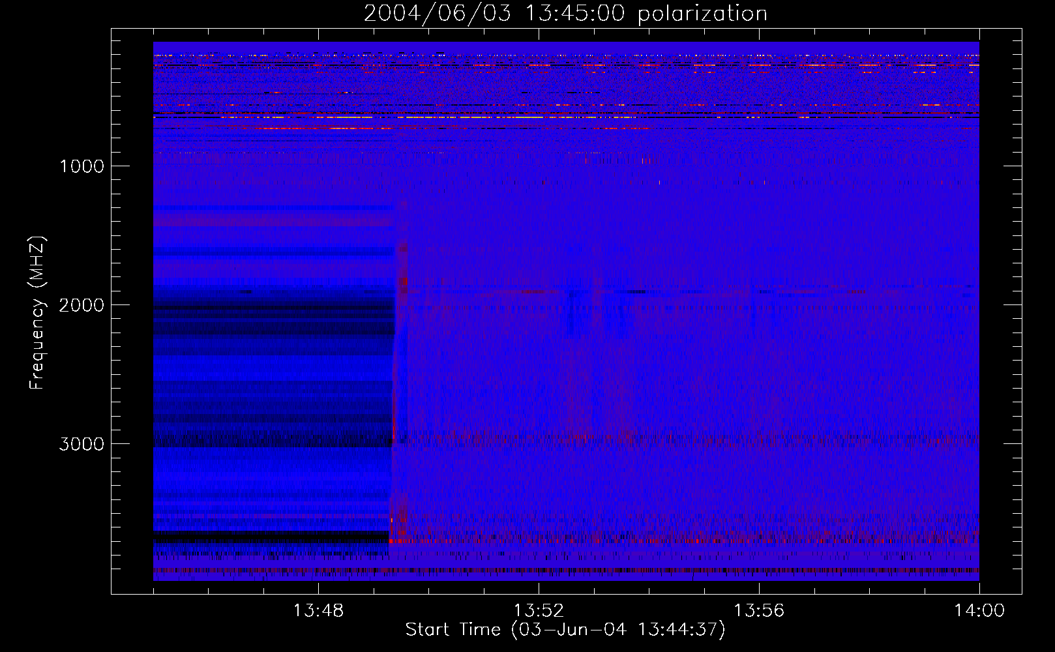Click the plot title '2004/06/03 13:45:00 polarization'
Screen dimensions: 1055x652
(x=565, y=14)
